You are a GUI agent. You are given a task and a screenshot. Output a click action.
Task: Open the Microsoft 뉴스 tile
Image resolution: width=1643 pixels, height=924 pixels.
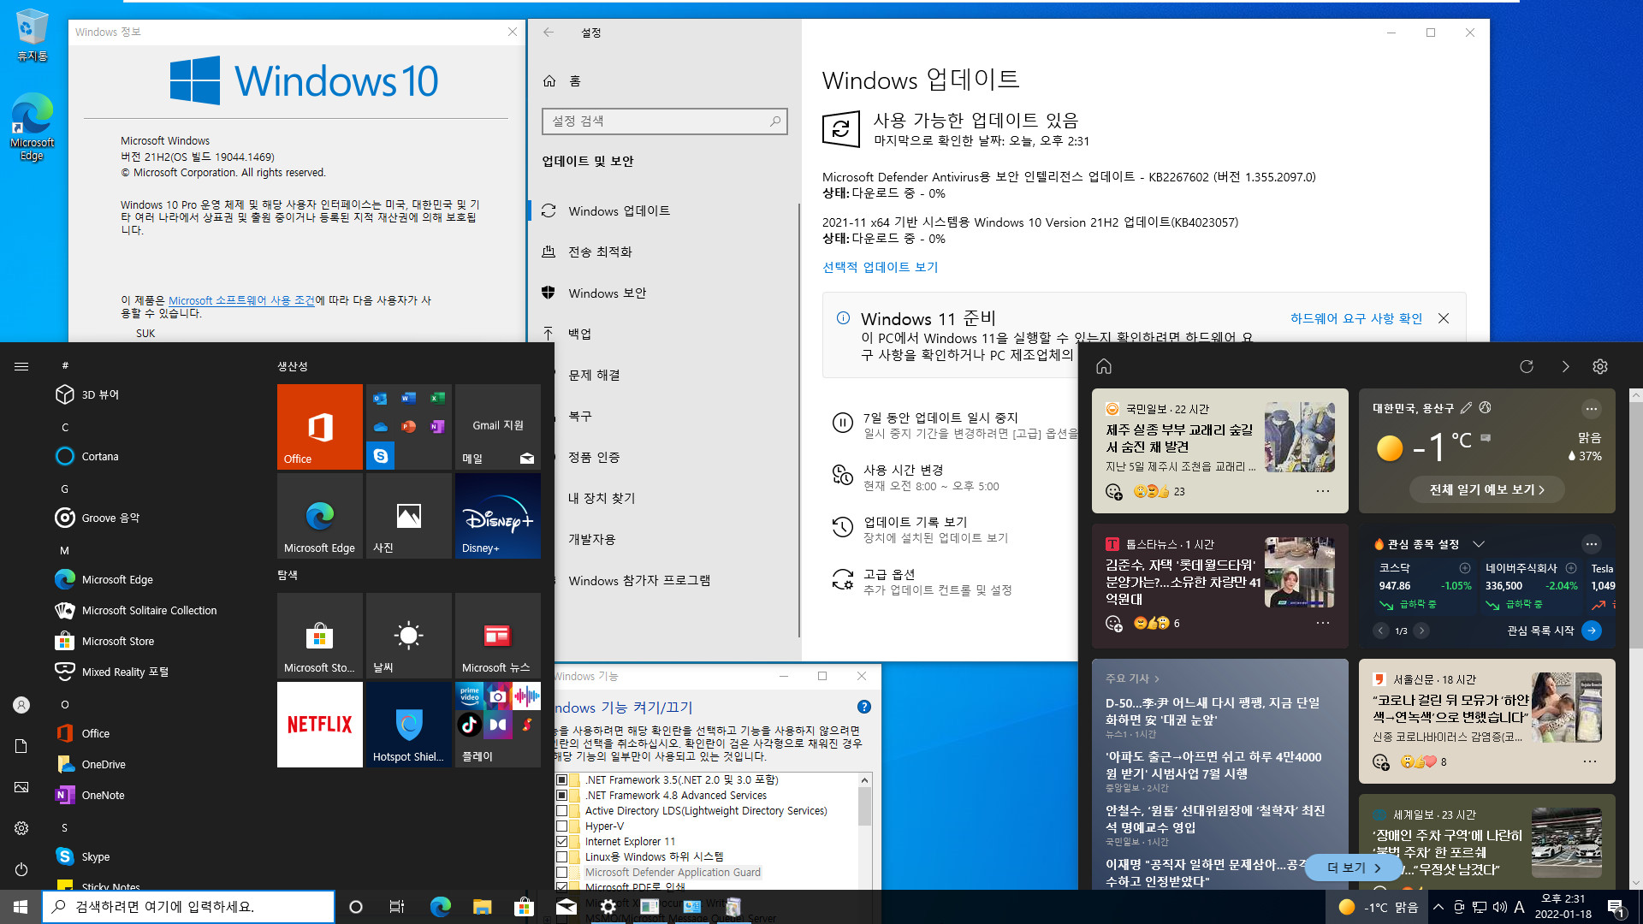click(498, 636)
